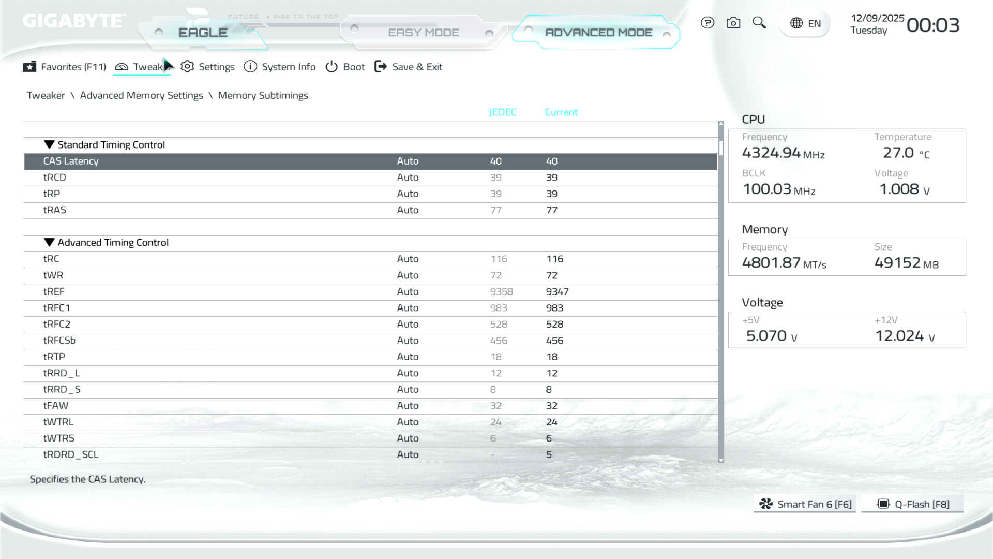The image size is (993, 559).
Task: Collapse the Standard Timing Control section
Action: (49, 145)
